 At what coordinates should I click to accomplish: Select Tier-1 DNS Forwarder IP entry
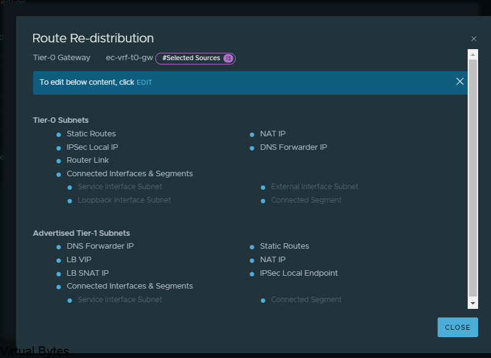(100, 246)
